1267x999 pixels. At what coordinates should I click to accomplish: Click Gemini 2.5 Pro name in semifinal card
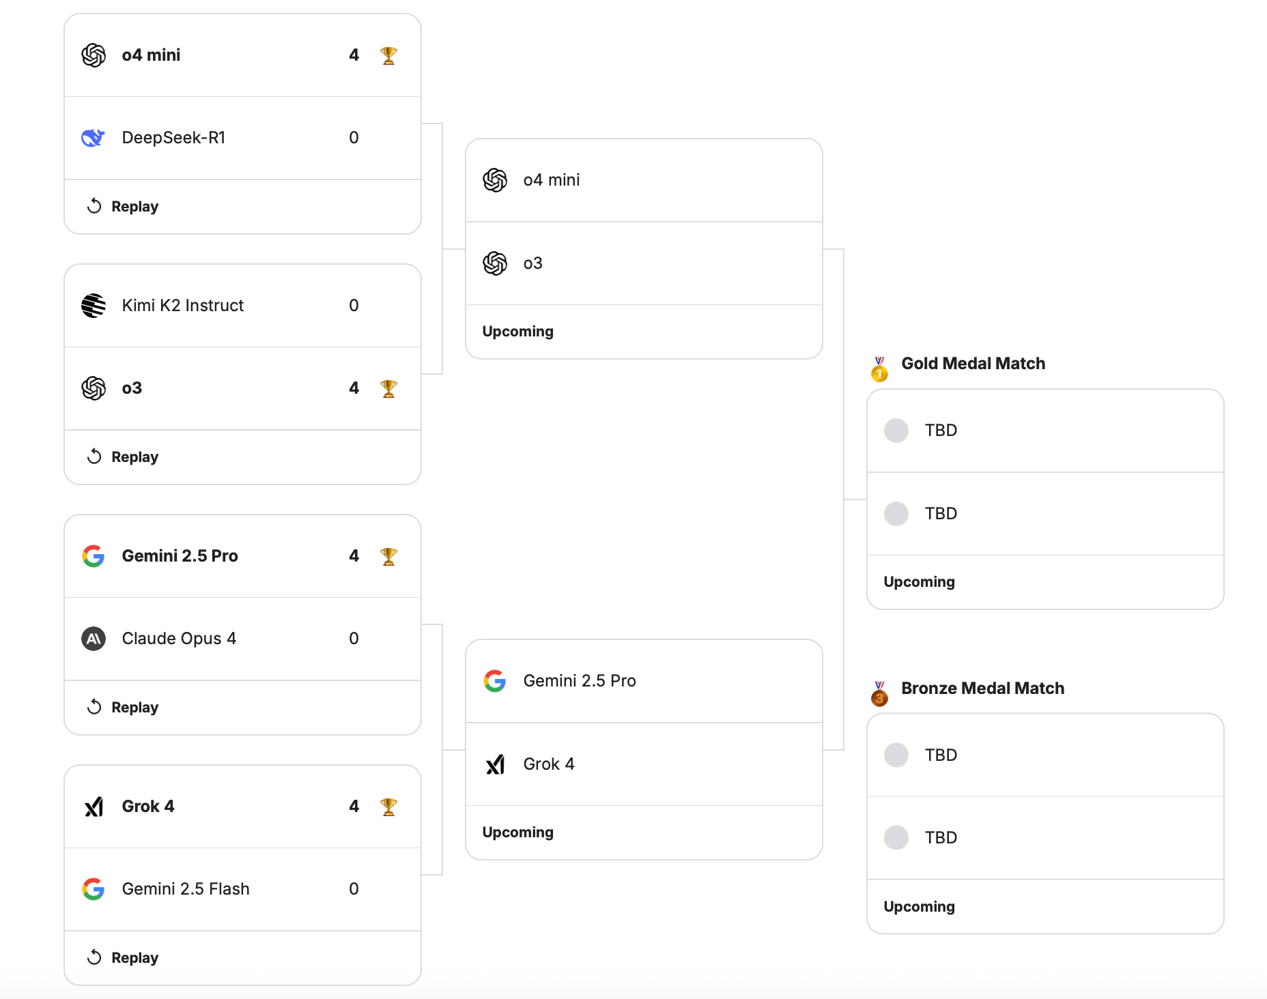(x=580, y=681)
